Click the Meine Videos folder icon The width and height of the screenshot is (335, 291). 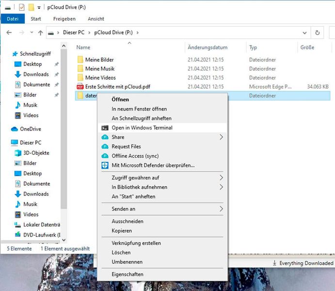[x=80, y=78]
